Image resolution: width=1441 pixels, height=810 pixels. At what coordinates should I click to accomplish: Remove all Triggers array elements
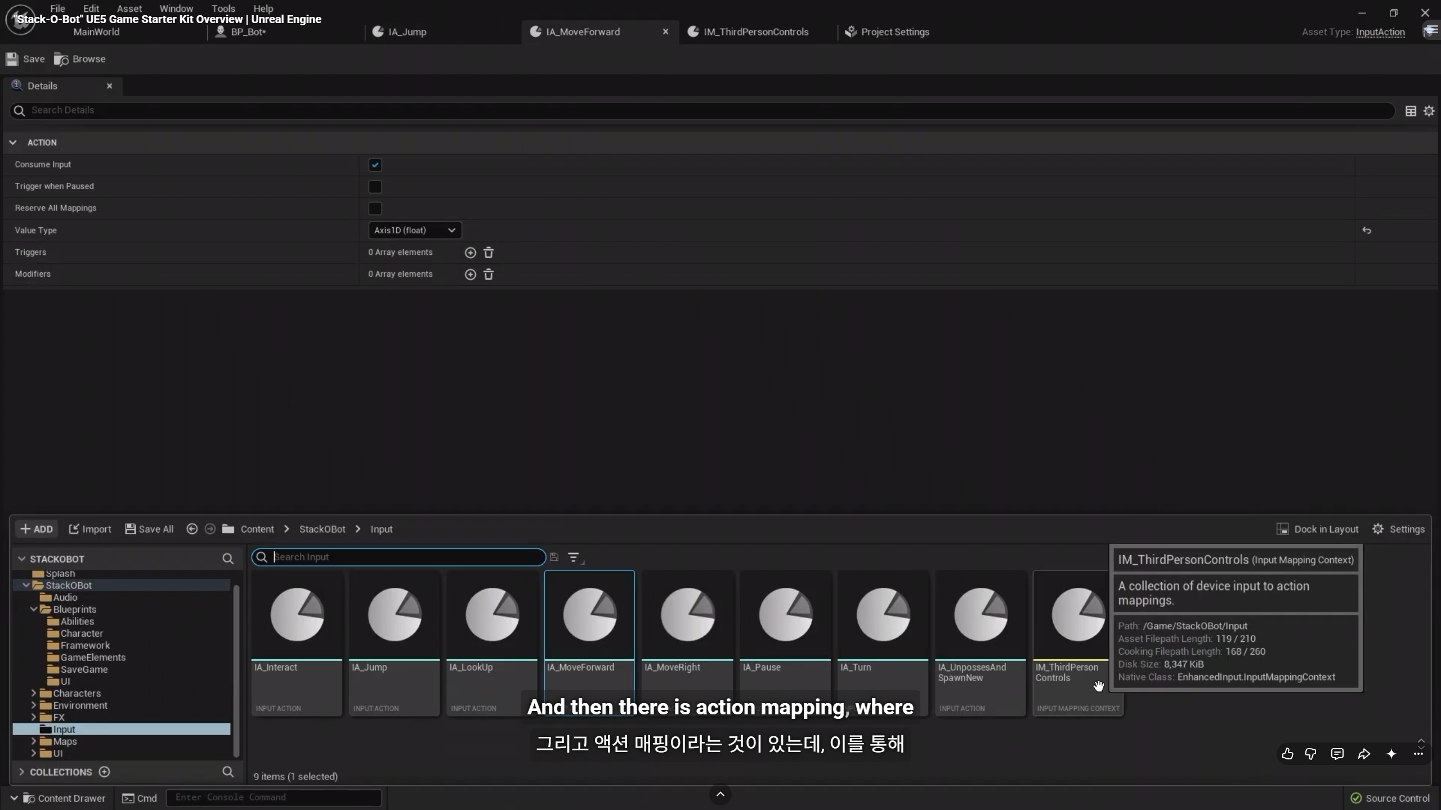489,253
